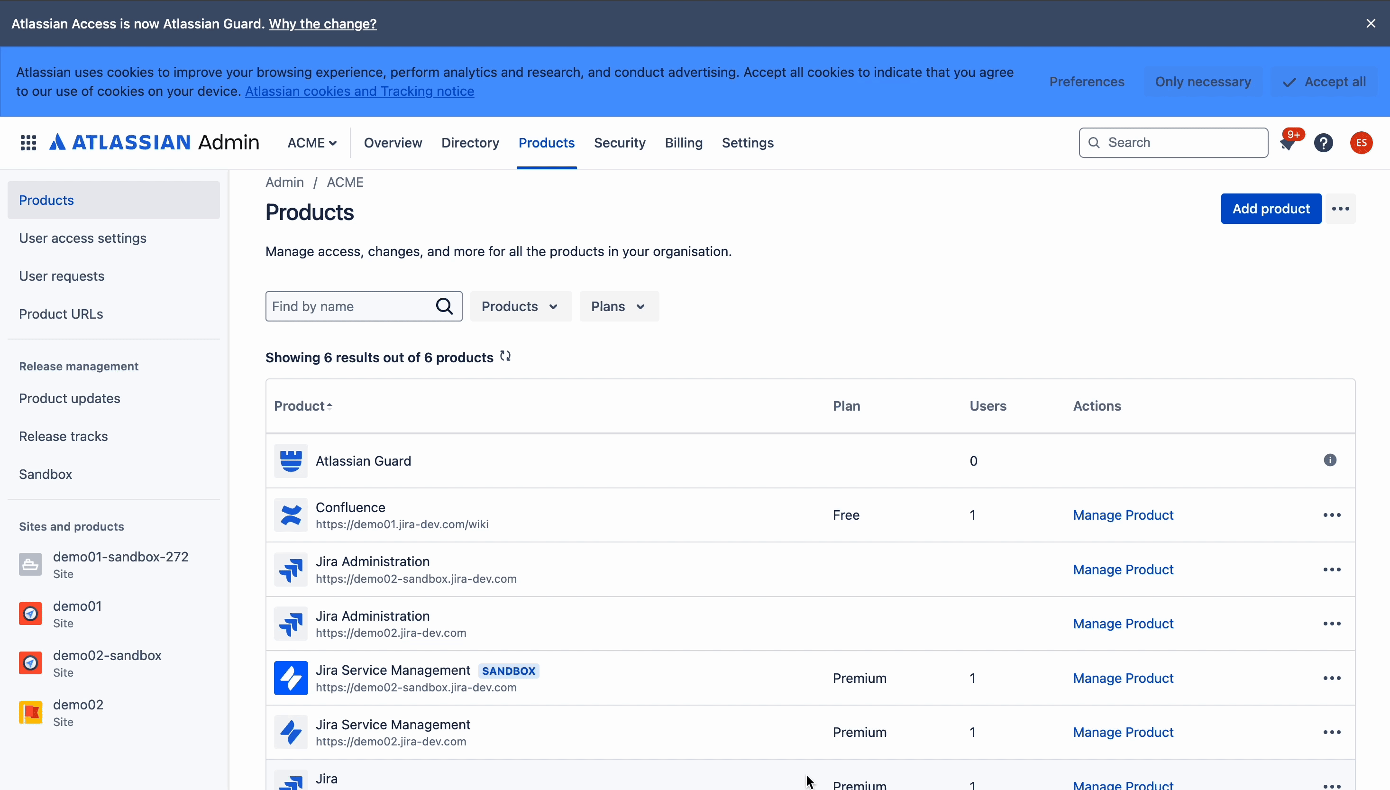Open demo01 site in sidebar
This screenshot has height=790, width=1390.
pos(114,614)
